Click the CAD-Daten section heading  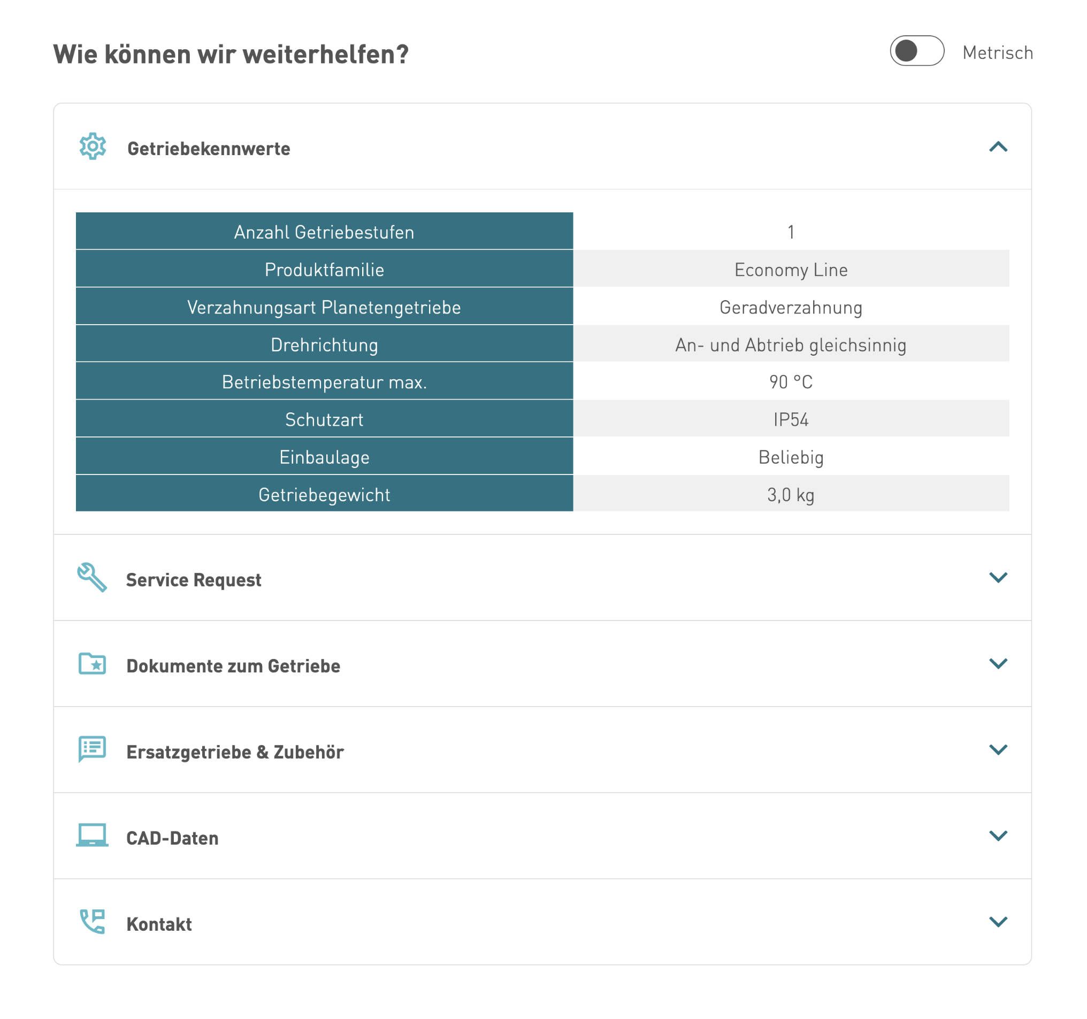tap(172, 838)
